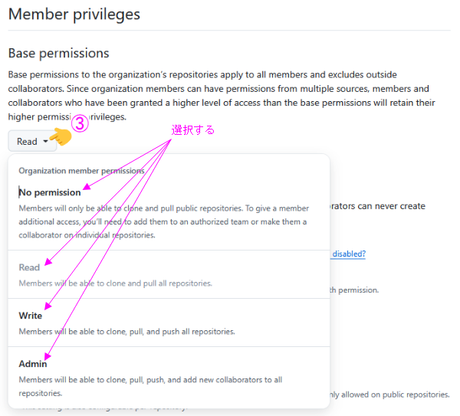460x416 pixels.
Task: Select the Write permission option
Action: click(x=31, y=316)
